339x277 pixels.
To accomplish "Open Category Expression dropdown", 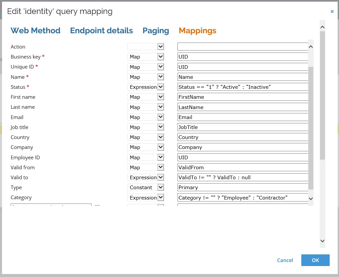I will (x=146, y=198).
